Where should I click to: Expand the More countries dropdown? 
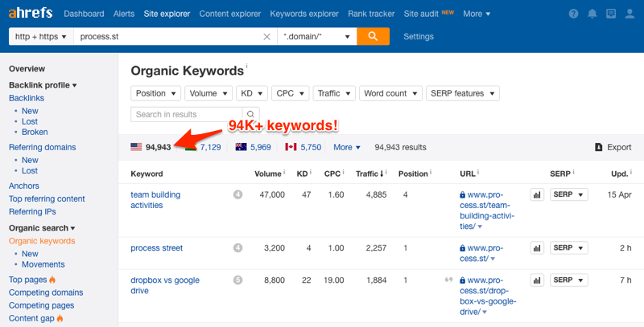347,147
